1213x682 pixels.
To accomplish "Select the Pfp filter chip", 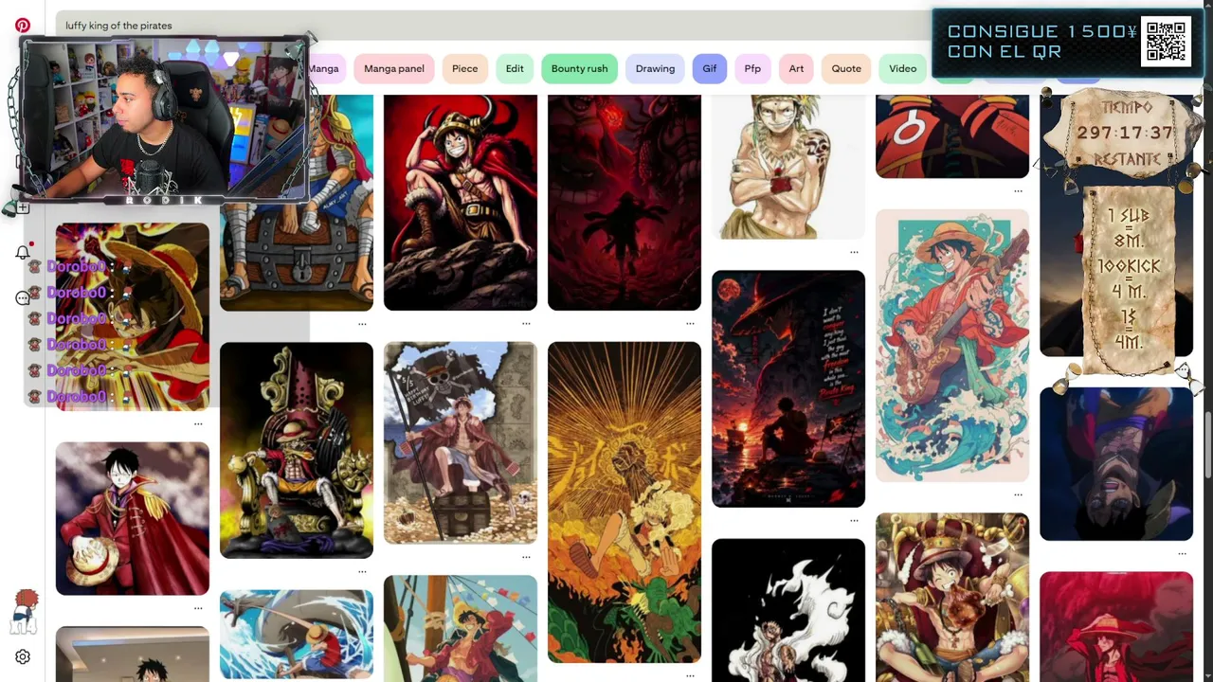I will click(x=752, y=68).
